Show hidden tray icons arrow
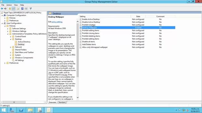Screen dimensions: 202x113 176,110
